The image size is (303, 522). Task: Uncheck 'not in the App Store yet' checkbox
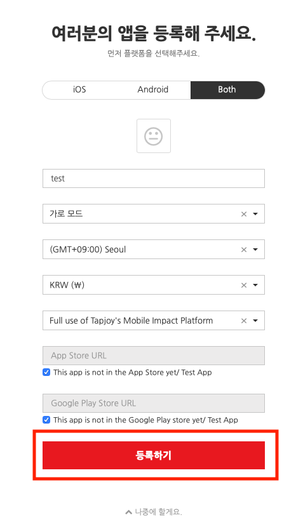click(x=46, y=372)
